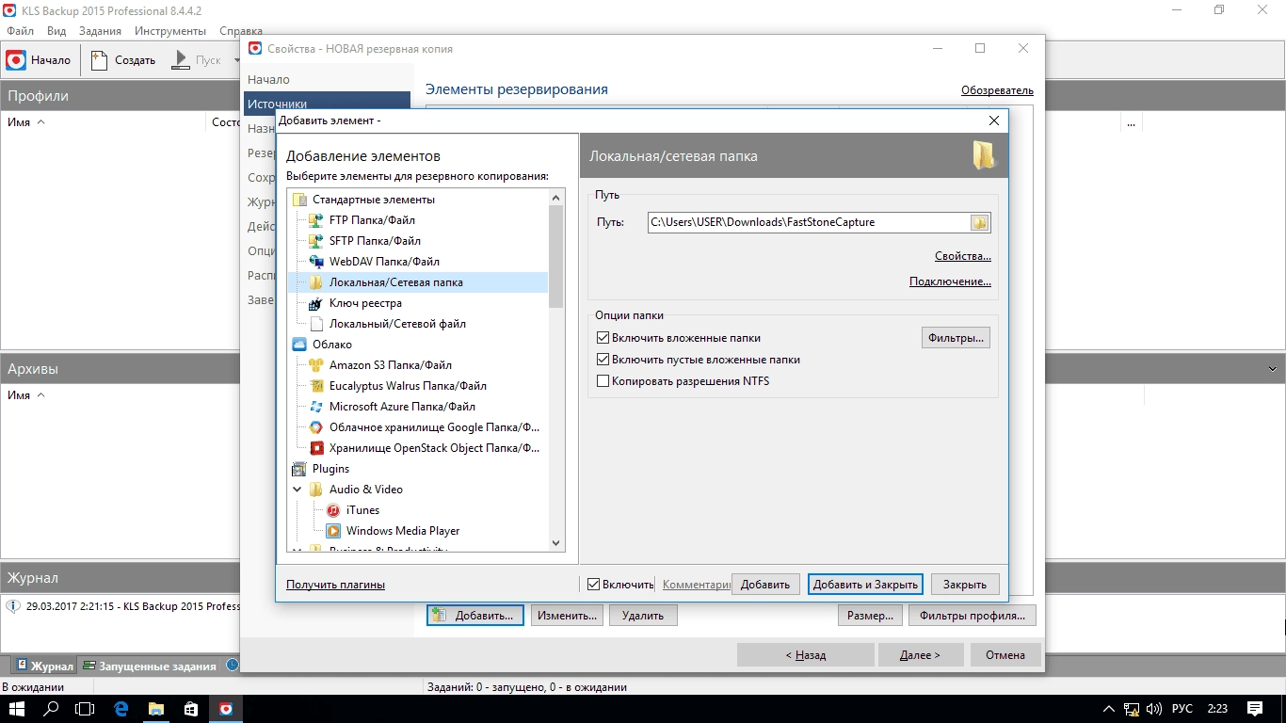
Task: Click the Microsoft Azure Папка/Файл icon
Action: 316,407
